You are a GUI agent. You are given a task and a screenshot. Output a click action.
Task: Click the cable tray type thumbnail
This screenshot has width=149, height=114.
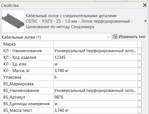pyautogui.click(x=13, y=21)
